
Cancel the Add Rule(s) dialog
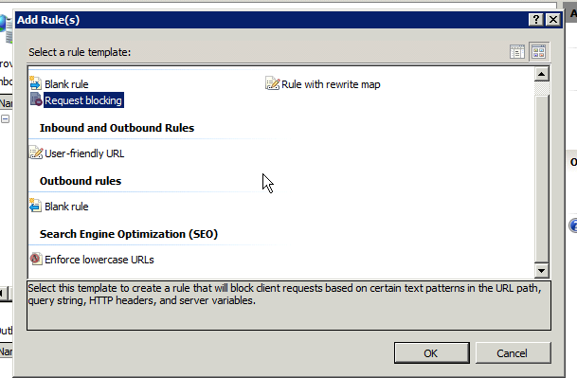point(513,353)
